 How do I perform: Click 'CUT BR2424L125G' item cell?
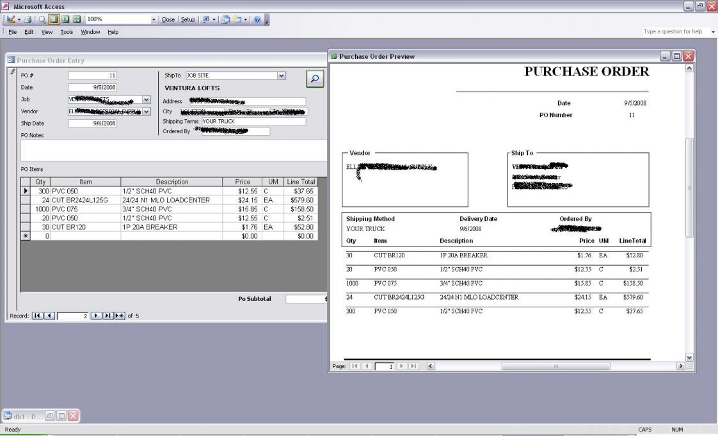[x=86, y=200]
